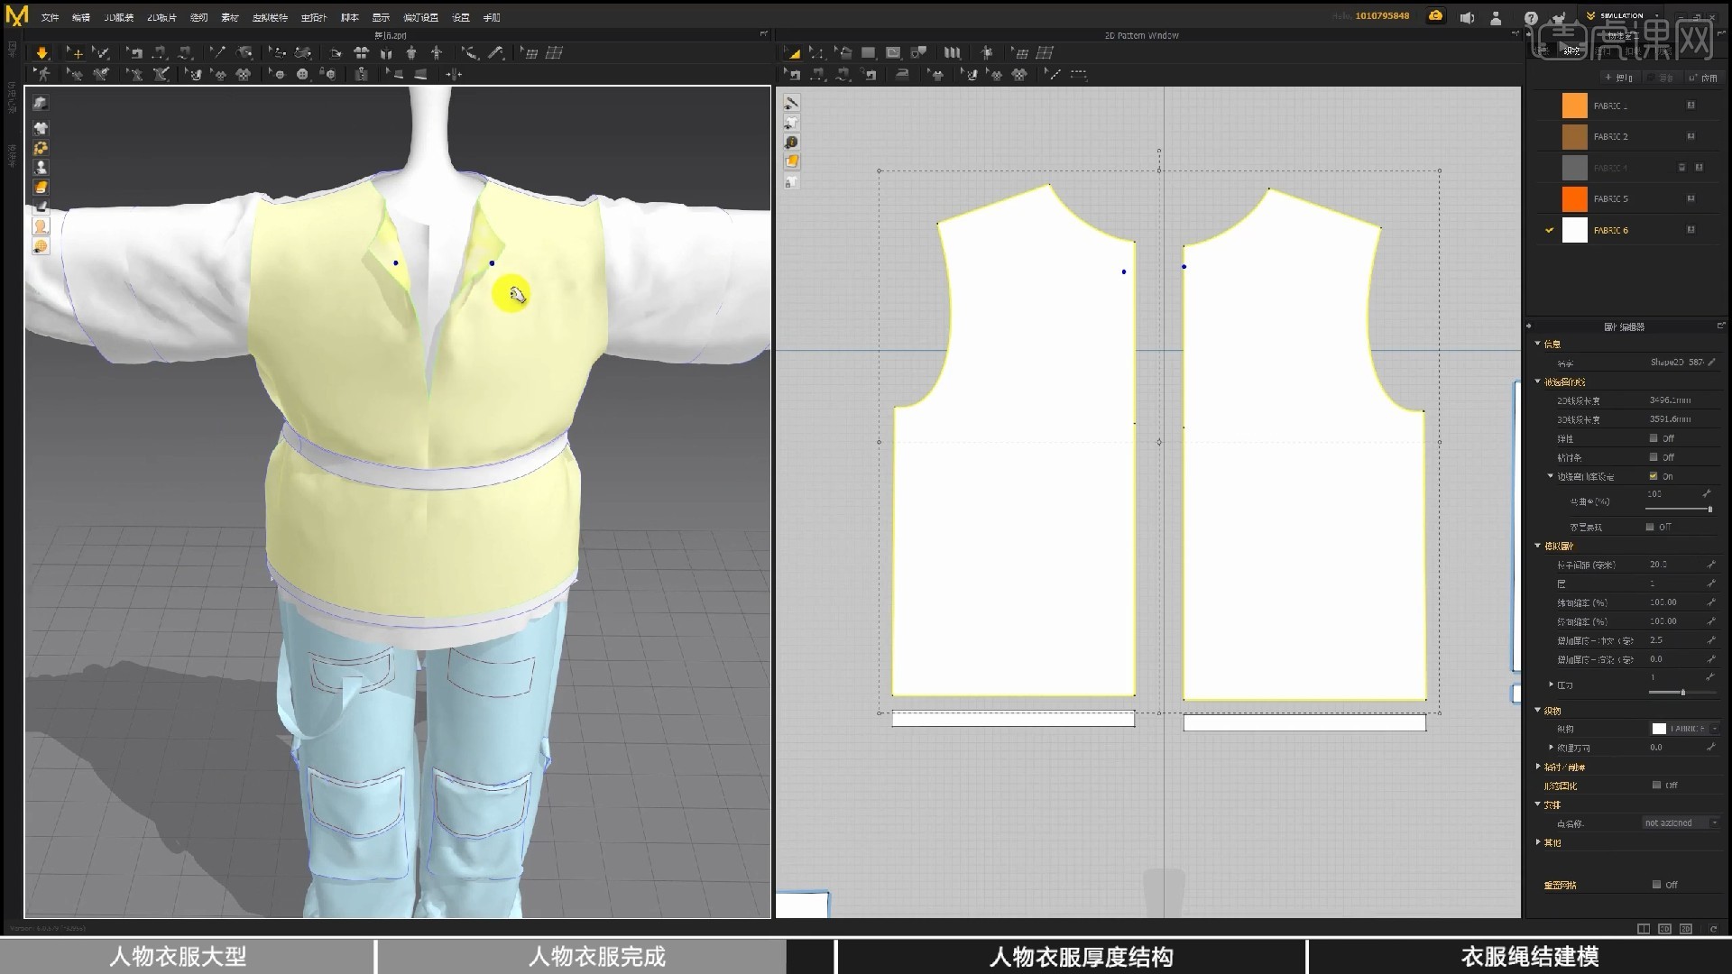The height and width of the screenshot is (974, 1732).
Task: Open the 编辑 menu
Action: [80, 17]
